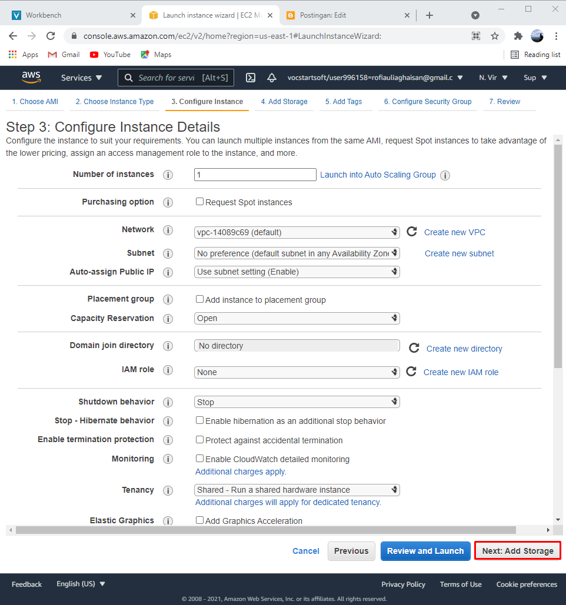
Task: Refresh the IAM role list
Action: [x=412, y=372]
